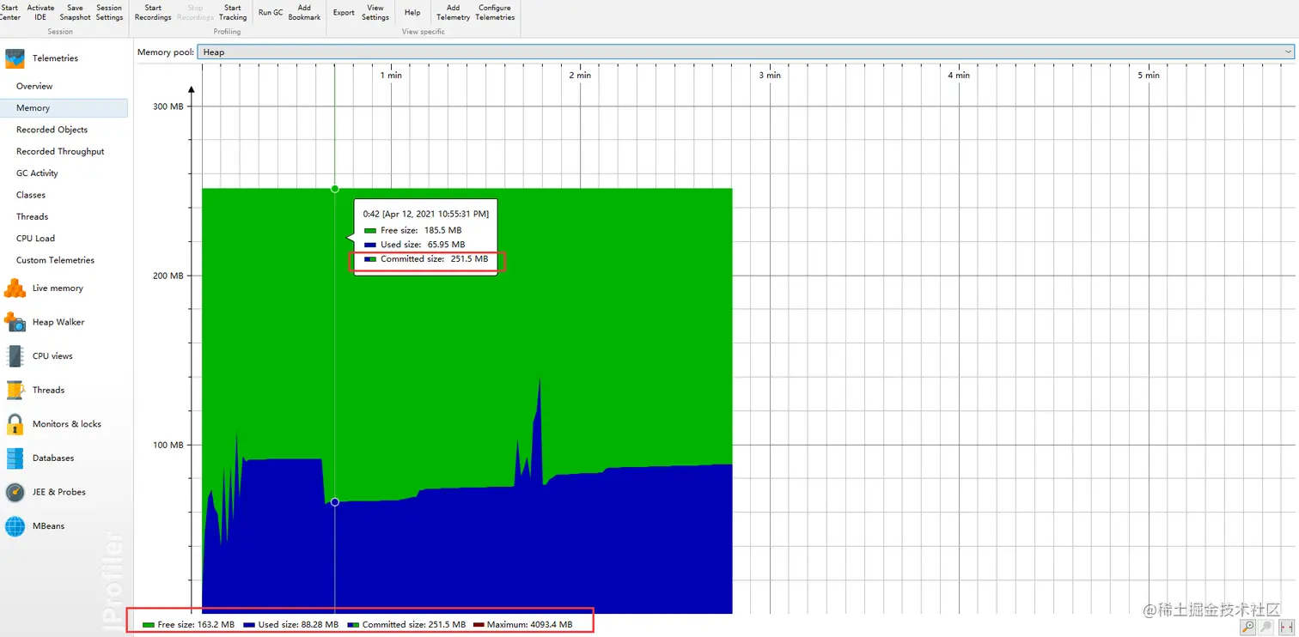The height and width of the screenshot is (637, 1299).
Task: Open the Threads section with spool icon
Action: click(x=36, y=390)
